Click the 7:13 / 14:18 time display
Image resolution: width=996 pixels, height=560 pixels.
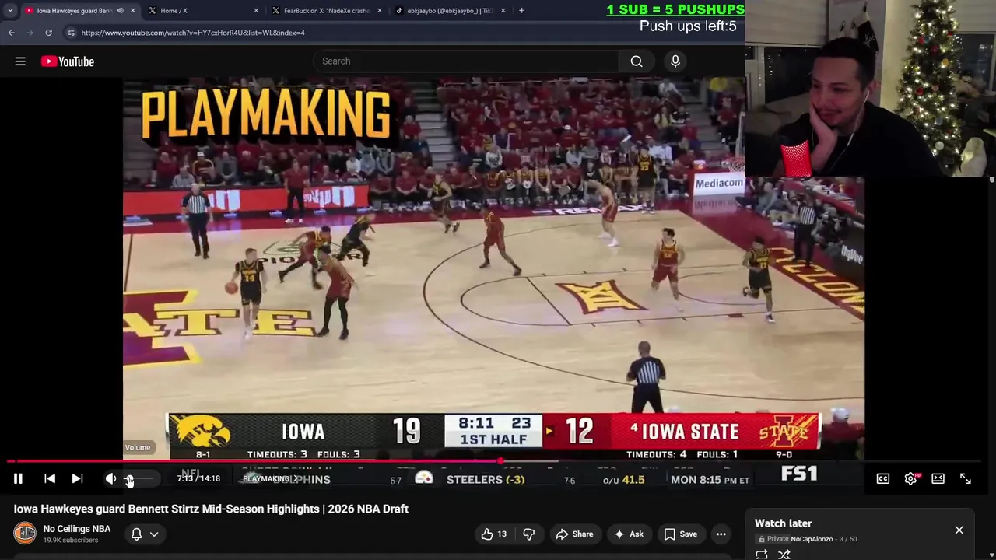198,479
